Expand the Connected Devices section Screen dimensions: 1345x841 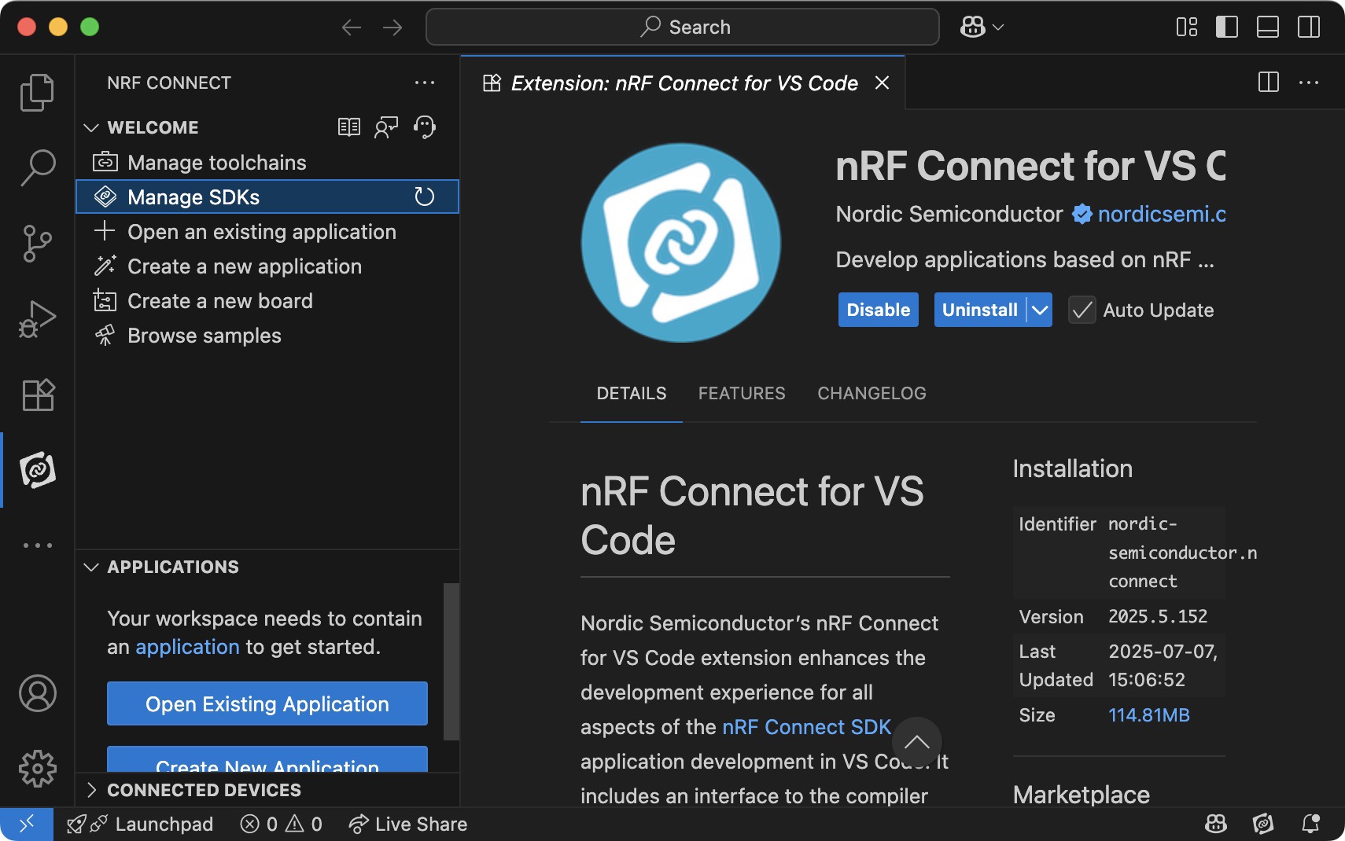(91, 790)
